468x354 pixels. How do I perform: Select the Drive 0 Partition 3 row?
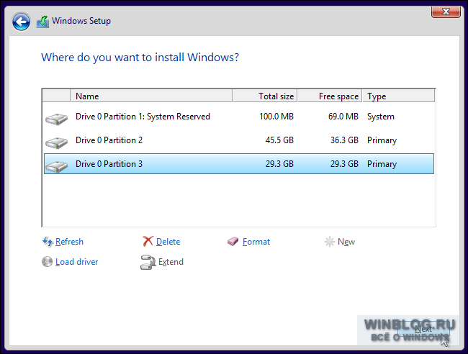pyautogui.click(x=239, y=164)
